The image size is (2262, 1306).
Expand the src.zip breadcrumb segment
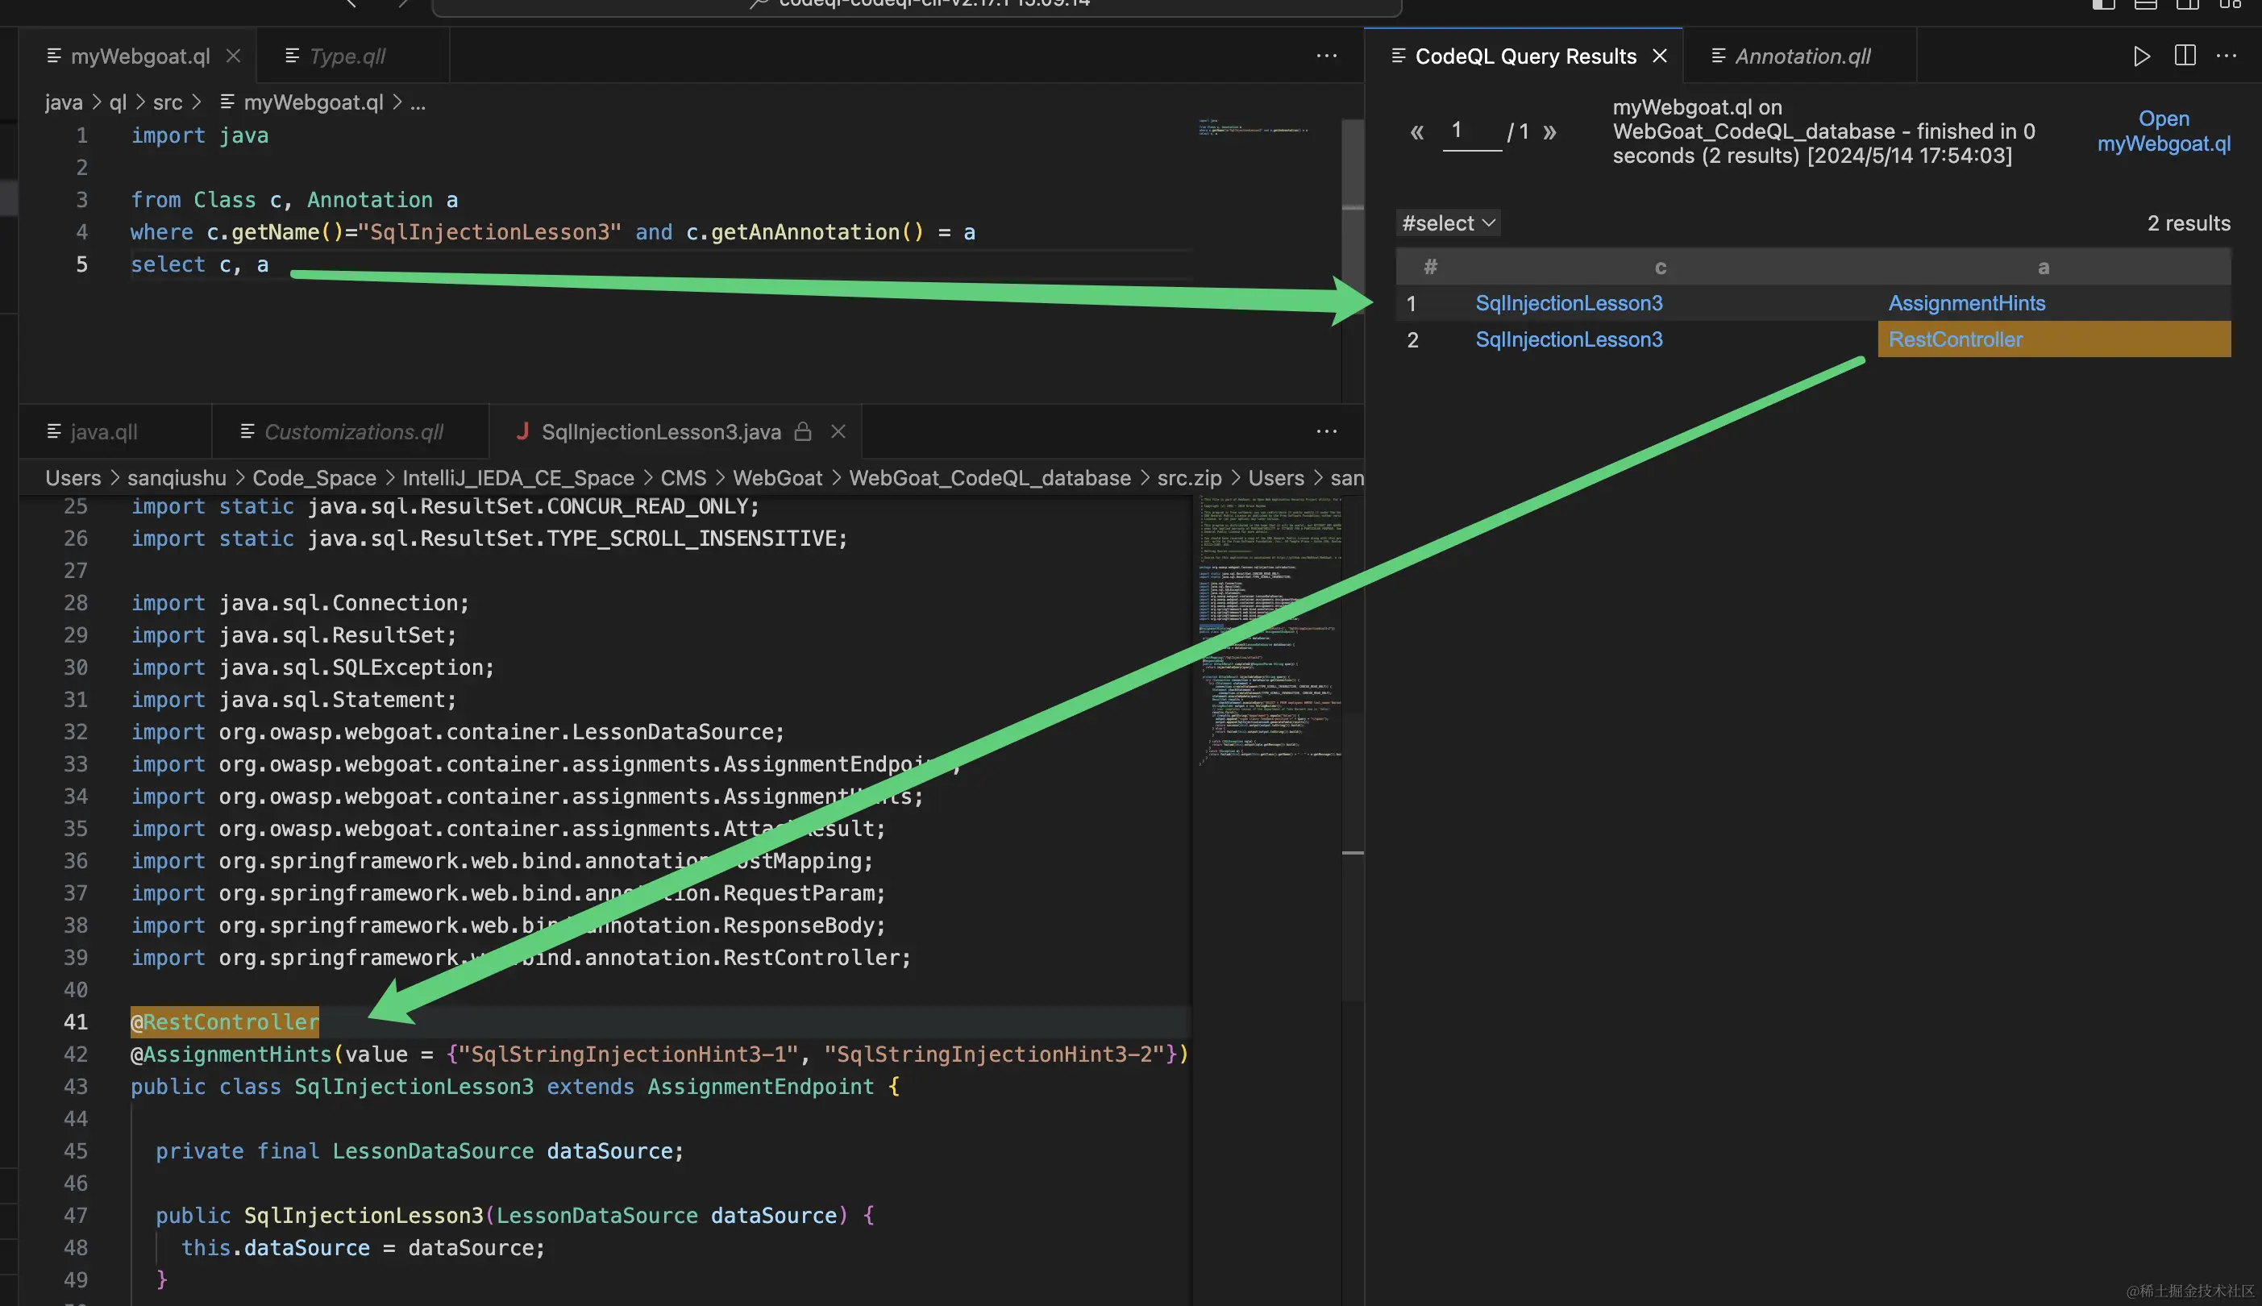click(x=1189, y=478)
